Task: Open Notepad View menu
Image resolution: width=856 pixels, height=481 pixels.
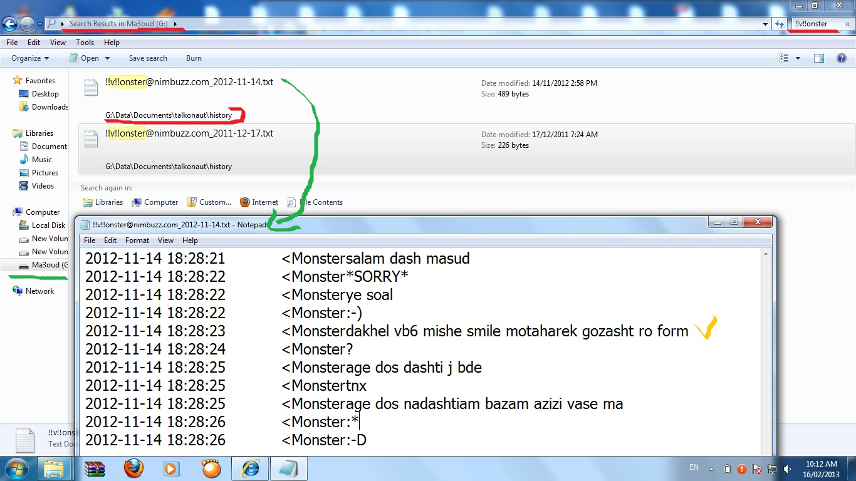Action: click(x=165, y=240)
